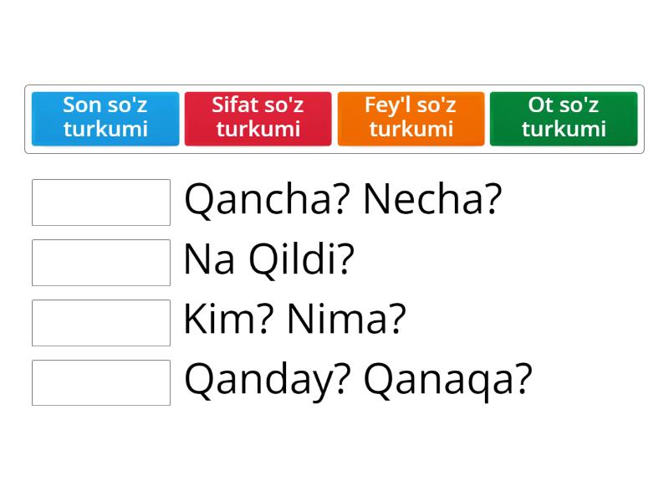Click the white activity background area
The height and width of the screenshot is (502, 669).
334,456
